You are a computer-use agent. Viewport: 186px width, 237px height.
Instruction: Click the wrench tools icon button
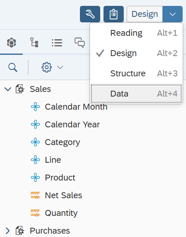pyautogui.click(x=90, y=14)
